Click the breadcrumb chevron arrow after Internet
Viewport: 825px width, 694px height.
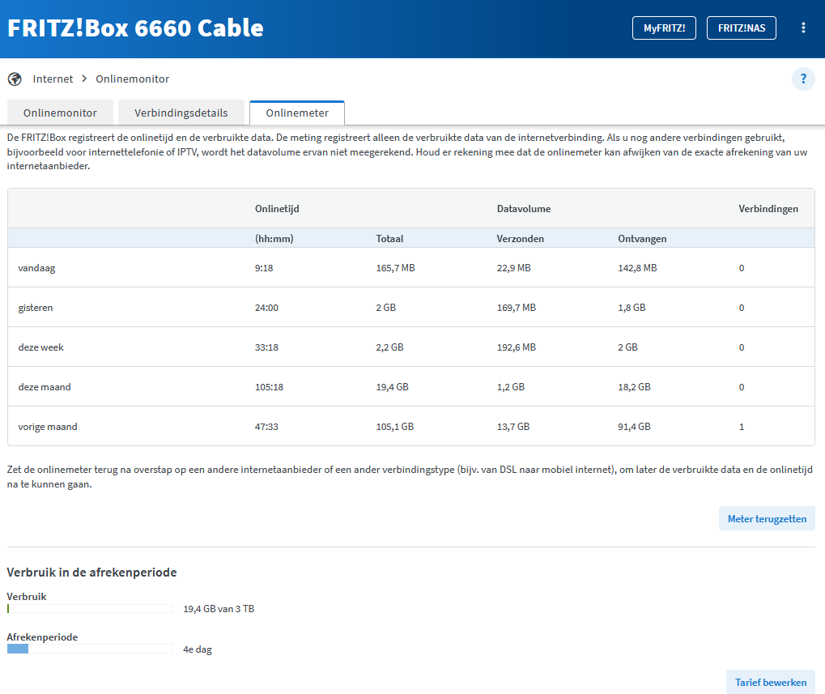(x=84, y=79)
